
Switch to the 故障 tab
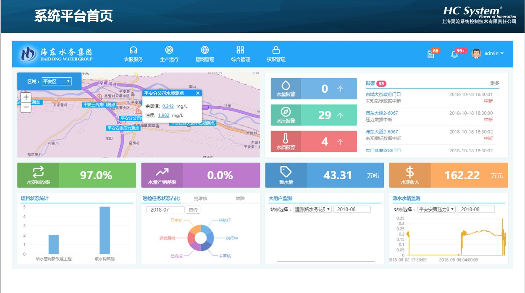(240, 198)
